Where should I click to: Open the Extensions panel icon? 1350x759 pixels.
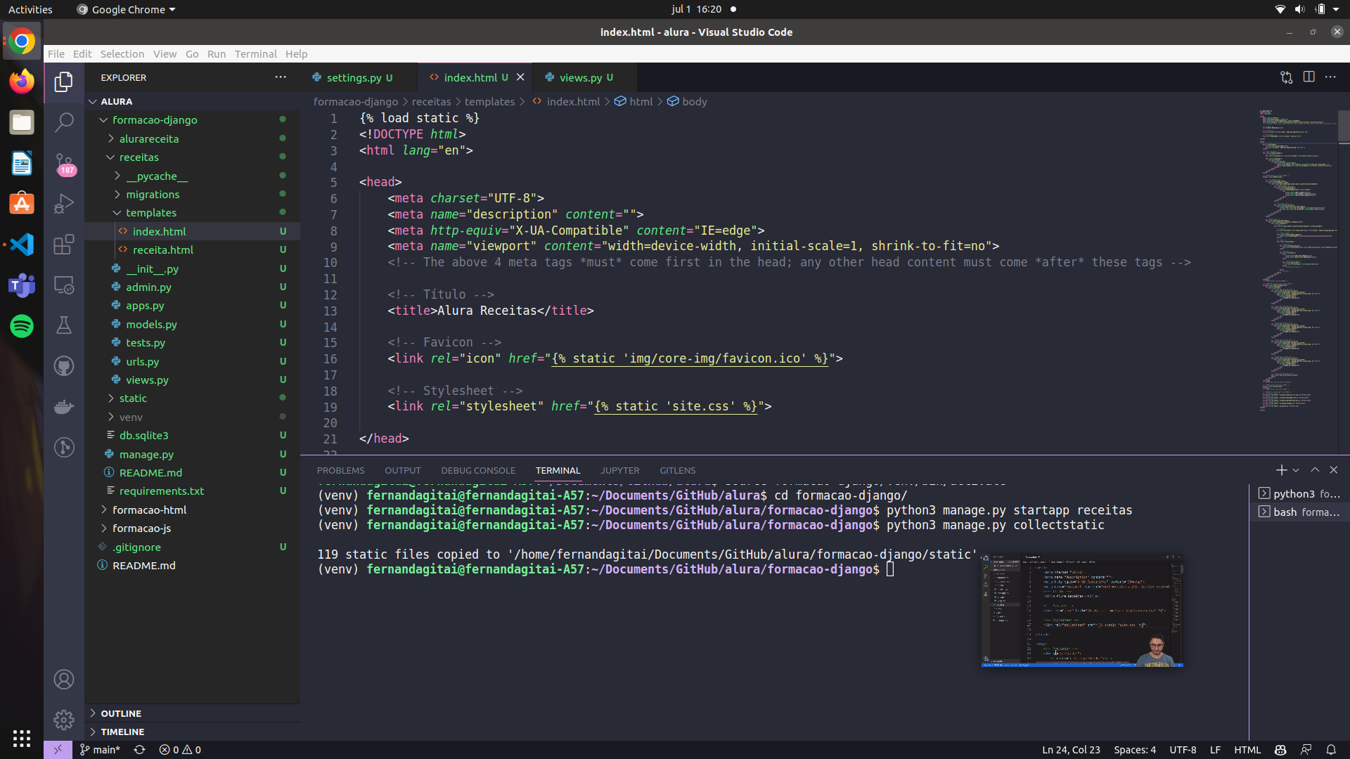point(64,245)
